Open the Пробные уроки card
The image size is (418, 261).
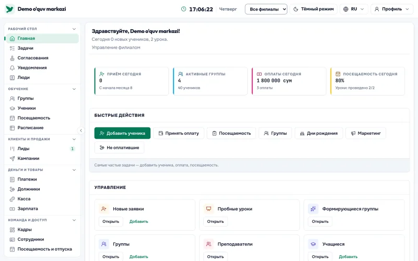coord(215,221)
